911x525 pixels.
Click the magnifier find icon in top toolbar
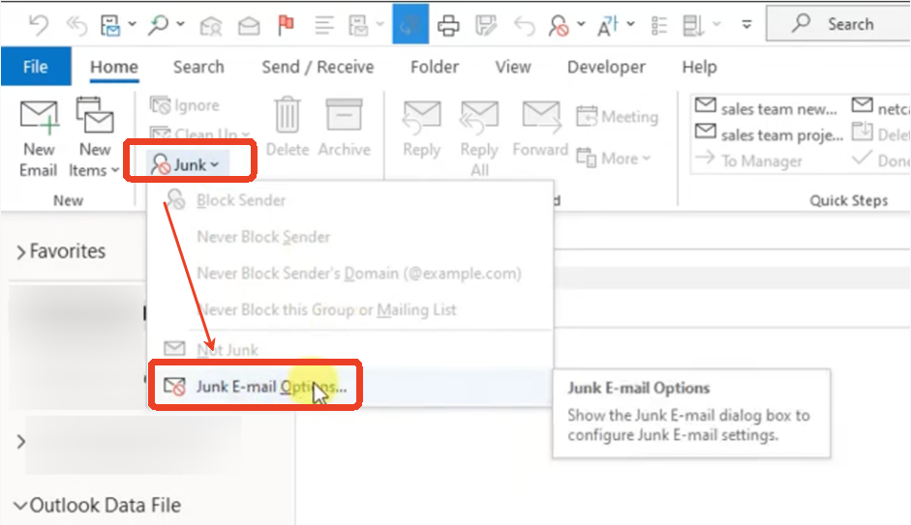click(x=158, y=24)
